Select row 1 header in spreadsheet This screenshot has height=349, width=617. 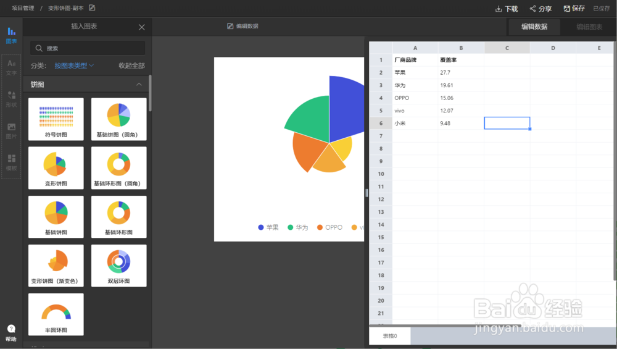(x=381, y=60)
